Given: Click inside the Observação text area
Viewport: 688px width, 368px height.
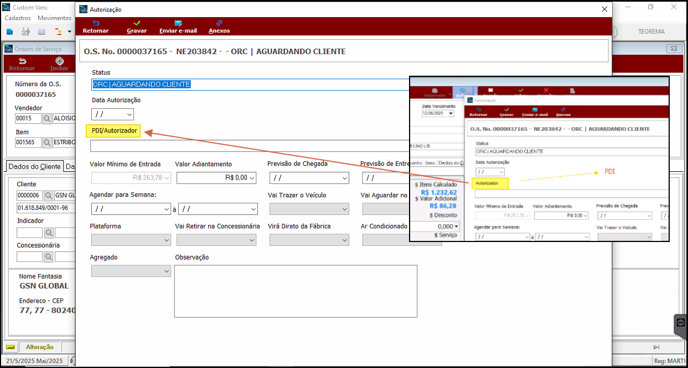Looking at the screenshot, I should click(296, 291).
